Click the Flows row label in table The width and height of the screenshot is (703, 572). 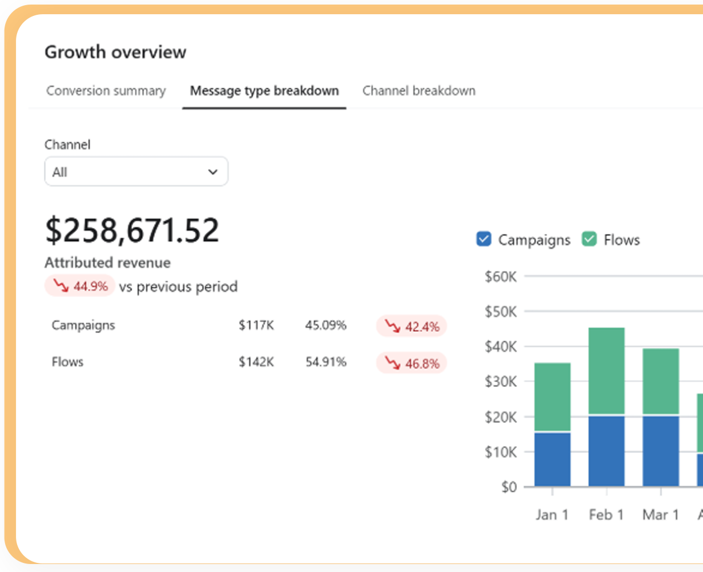click(x=67, y=362)
